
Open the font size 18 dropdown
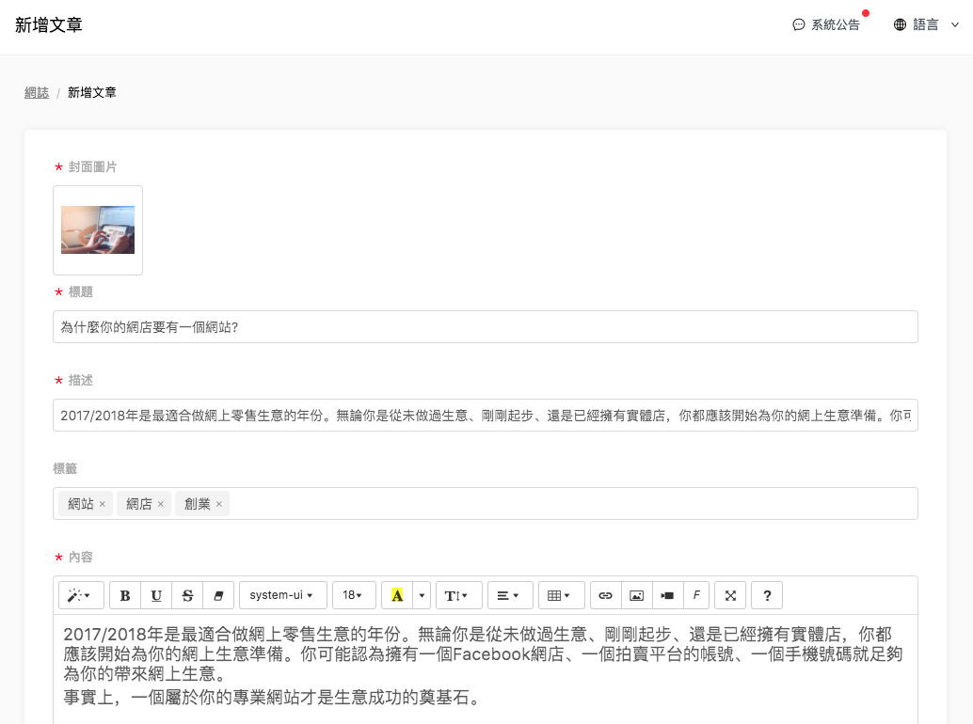click(354, 596)
